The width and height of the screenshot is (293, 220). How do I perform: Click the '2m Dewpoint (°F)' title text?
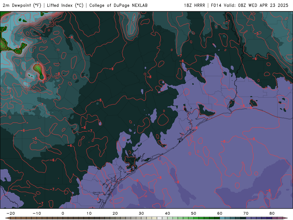(x=22, y=5)
